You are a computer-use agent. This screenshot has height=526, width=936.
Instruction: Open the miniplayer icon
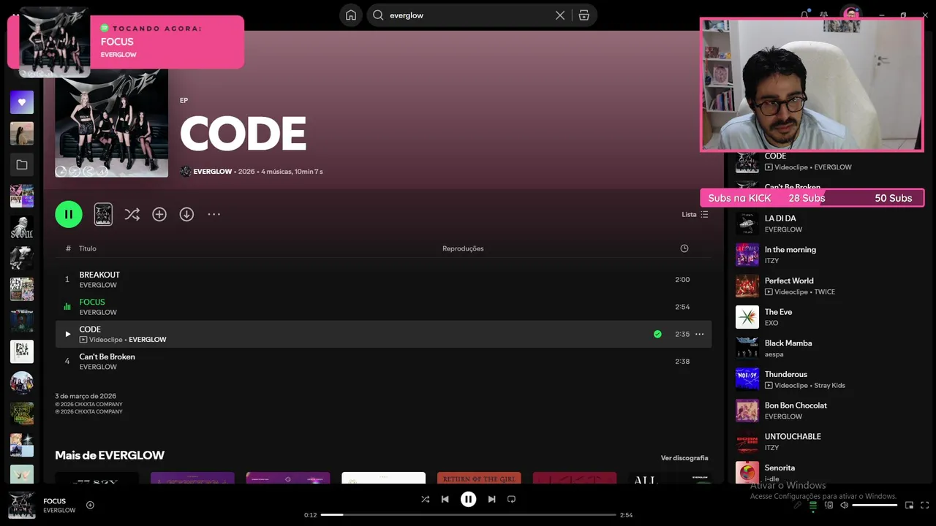909,505
